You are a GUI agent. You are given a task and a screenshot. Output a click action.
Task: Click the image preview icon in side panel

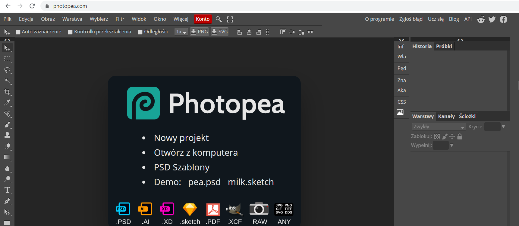coord(400,112)
